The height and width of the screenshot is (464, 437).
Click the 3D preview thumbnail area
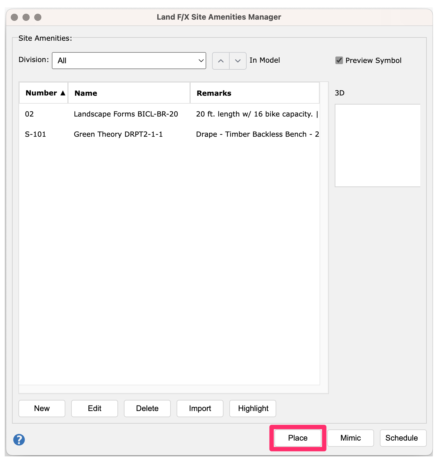[378, 145]
